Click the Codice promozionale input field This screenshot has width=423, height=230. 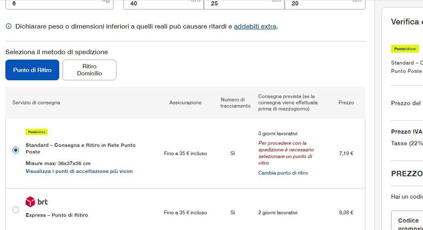pos(407,221)
